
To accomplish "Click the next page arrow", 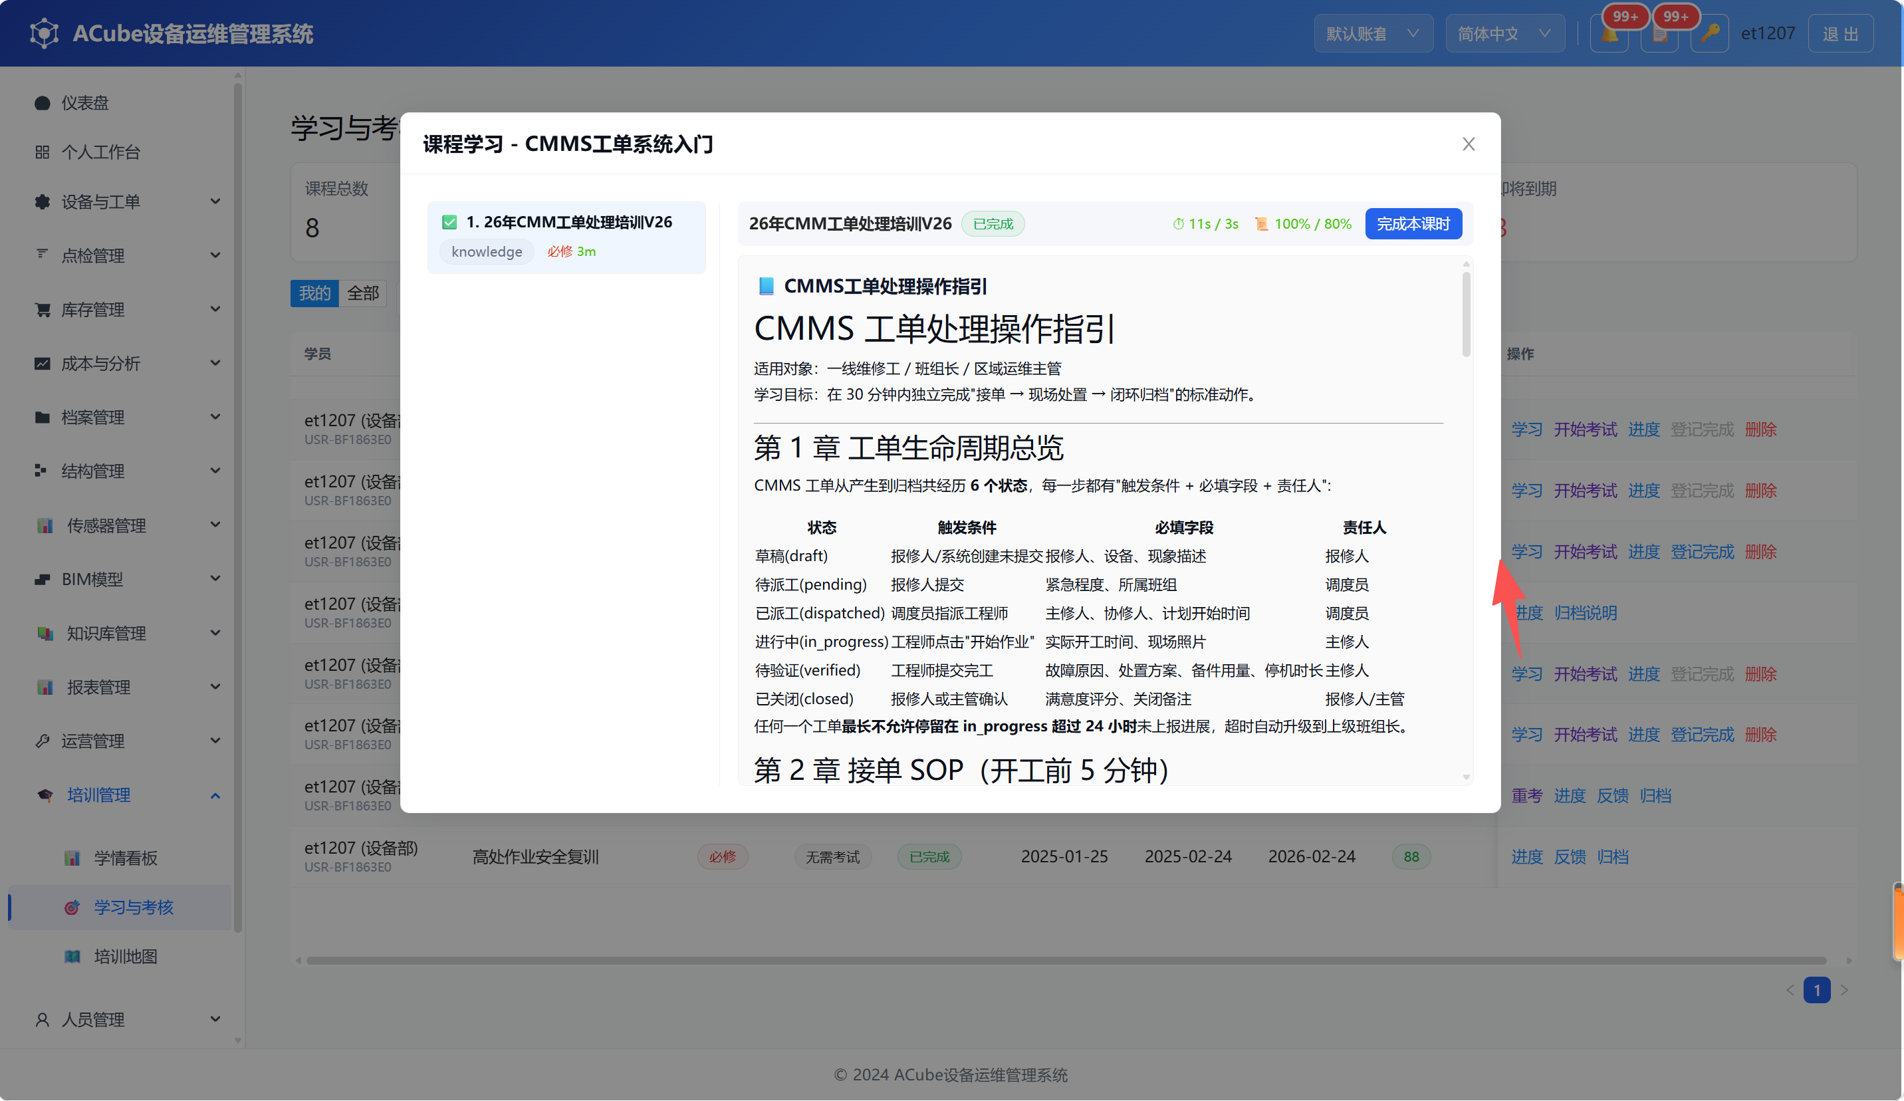I will click(1844, 990).
